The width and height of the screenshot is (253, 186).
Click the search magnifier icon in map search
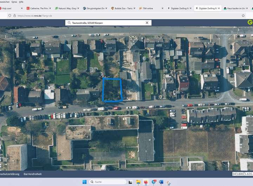tap(69, 23)
